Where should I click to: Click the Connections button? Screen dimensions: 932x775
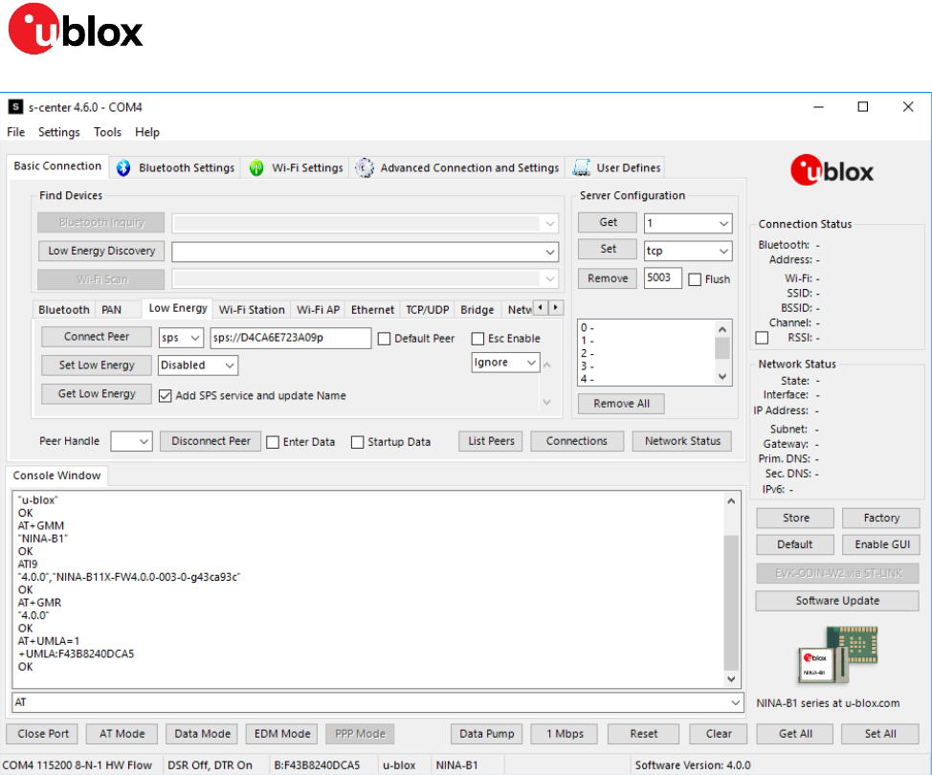tap(577, 442)
